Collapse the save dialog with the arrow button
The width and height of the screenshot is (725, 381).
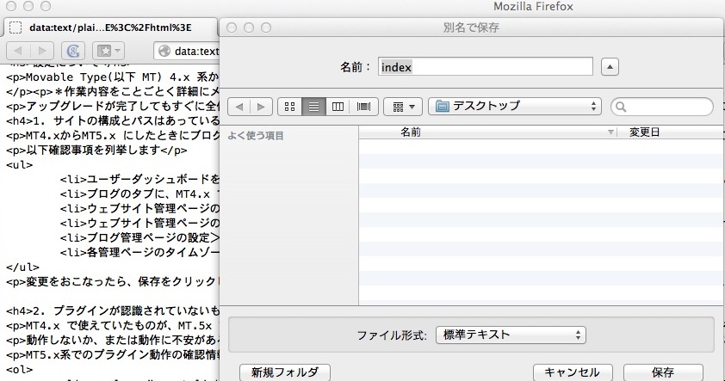pyautogui.click(x=610, y=67)
